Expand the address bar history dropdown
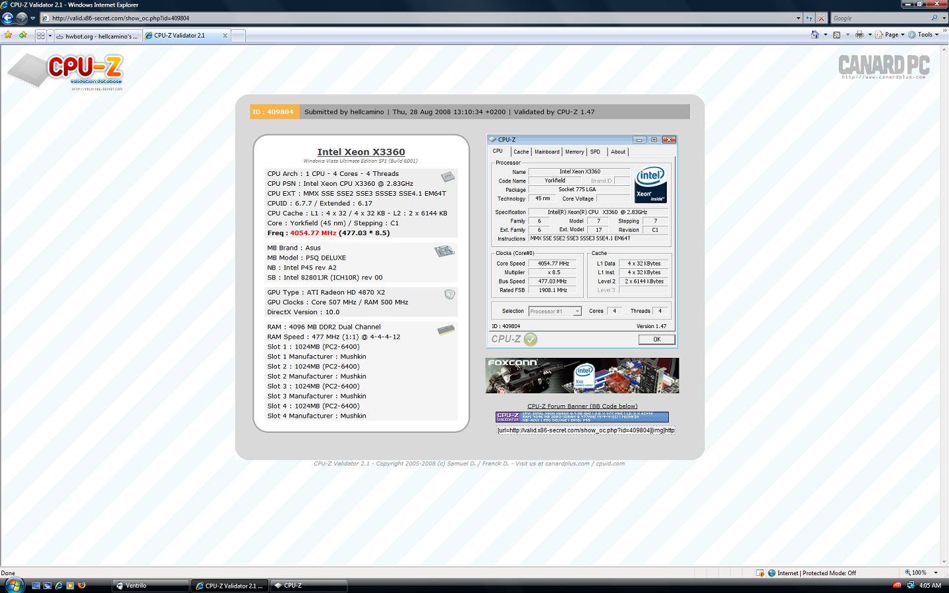This screenshot has width=949, height=593. (798, 18)
